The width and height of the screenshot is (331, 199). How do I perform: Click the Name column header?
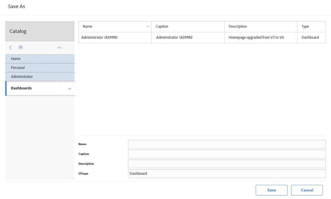click(x=115, y=27)
